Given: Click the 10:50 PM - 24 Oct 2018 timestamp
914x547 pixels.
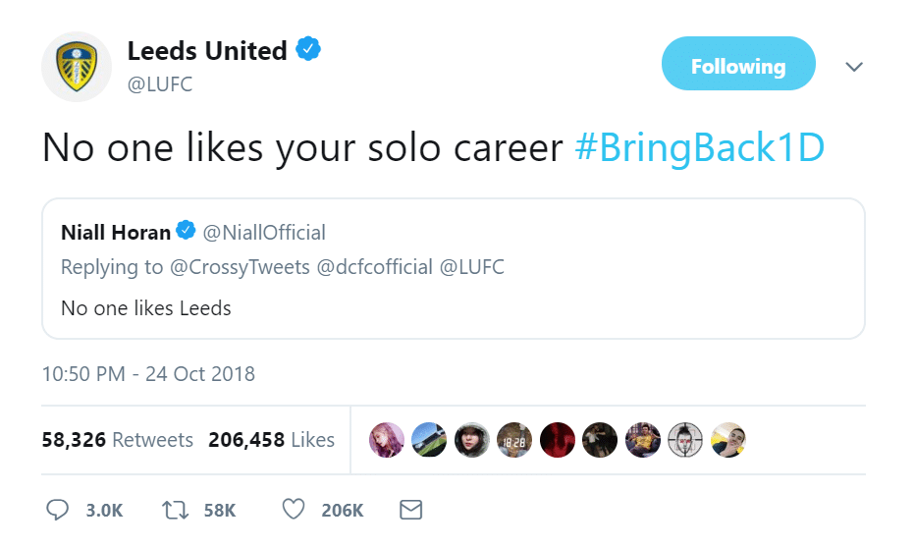Looking at the screenshot, I should (148, 373).
